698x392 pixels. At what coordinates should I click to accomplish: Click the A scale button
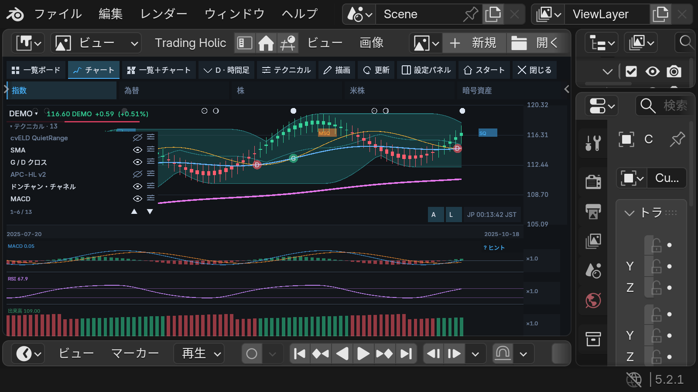pos(435,214)
